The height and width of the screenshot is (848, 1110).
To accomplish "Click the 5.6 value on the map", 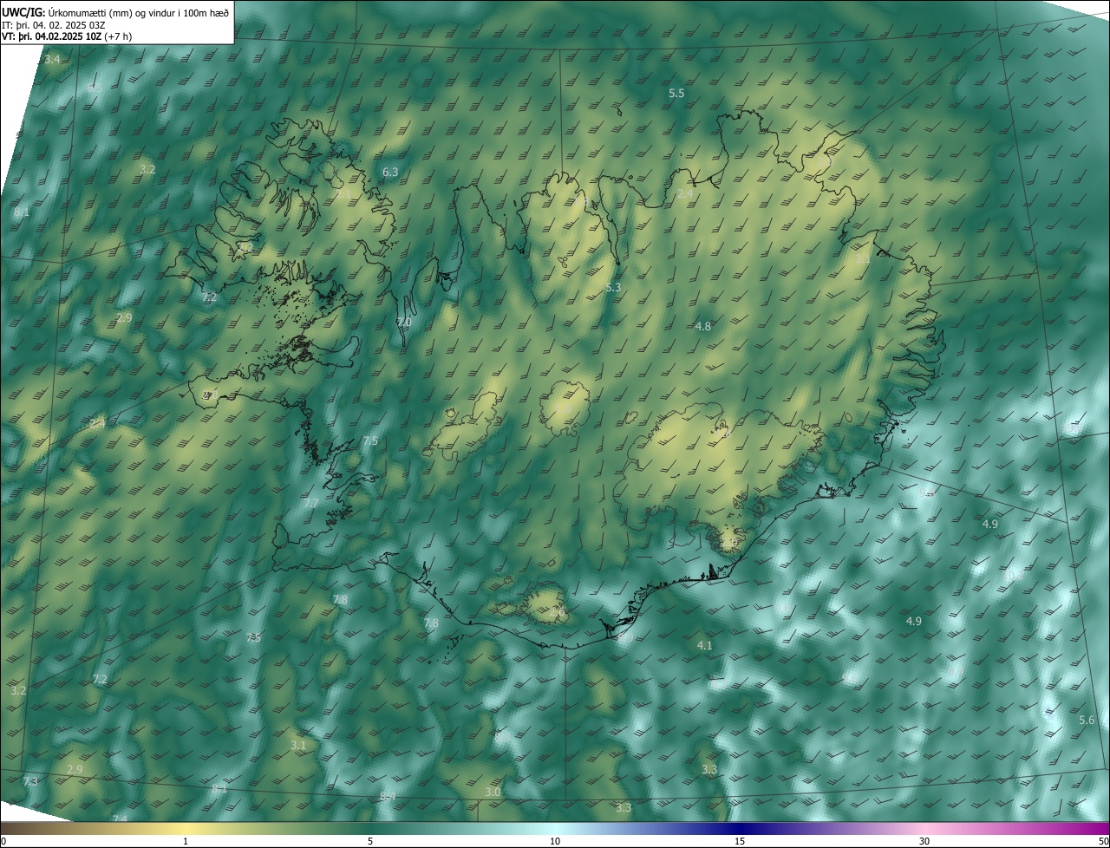I will coord(1087,721).
